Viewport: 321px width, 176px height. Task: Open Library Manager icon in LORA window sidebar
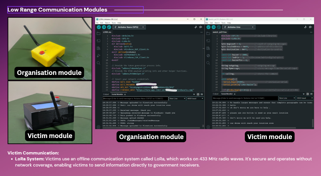(98, 48)
